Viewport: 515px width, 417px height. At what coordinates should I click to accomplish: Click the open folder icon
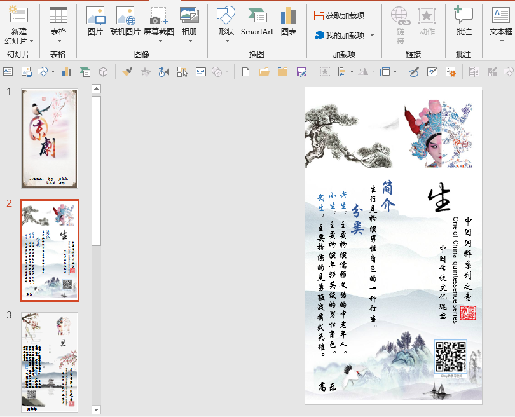[x=264, y=72]
